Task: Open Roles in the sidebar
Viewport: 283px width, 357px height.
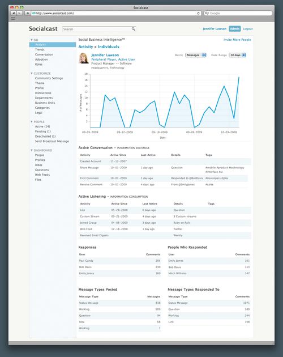Action: [x=38, y=64]
